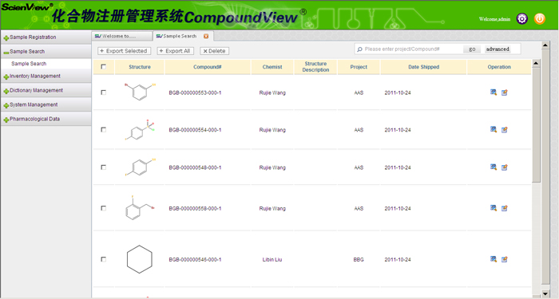
Task: Edit icon for BGB-000000548-000-1 row
Action: [x=504, y=167]
